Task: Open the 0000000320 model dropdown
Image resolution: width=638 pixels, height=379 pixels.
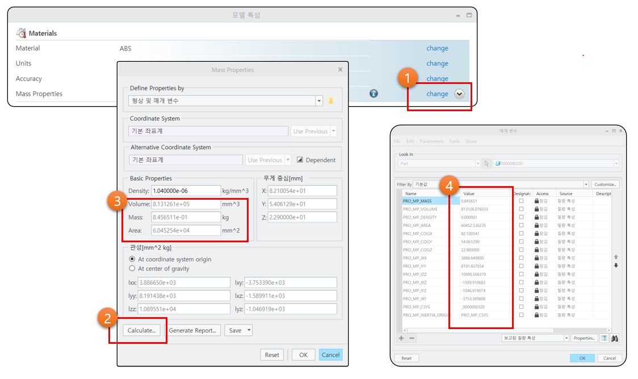Action: [x=616, y=163]
